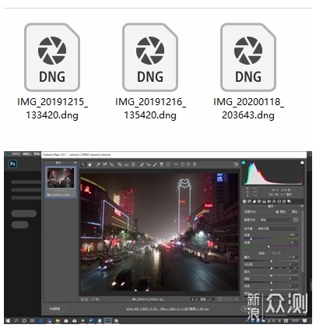Select the IMG_20191215_133420.dng file

pyautogui.click(x=52, y=71)
